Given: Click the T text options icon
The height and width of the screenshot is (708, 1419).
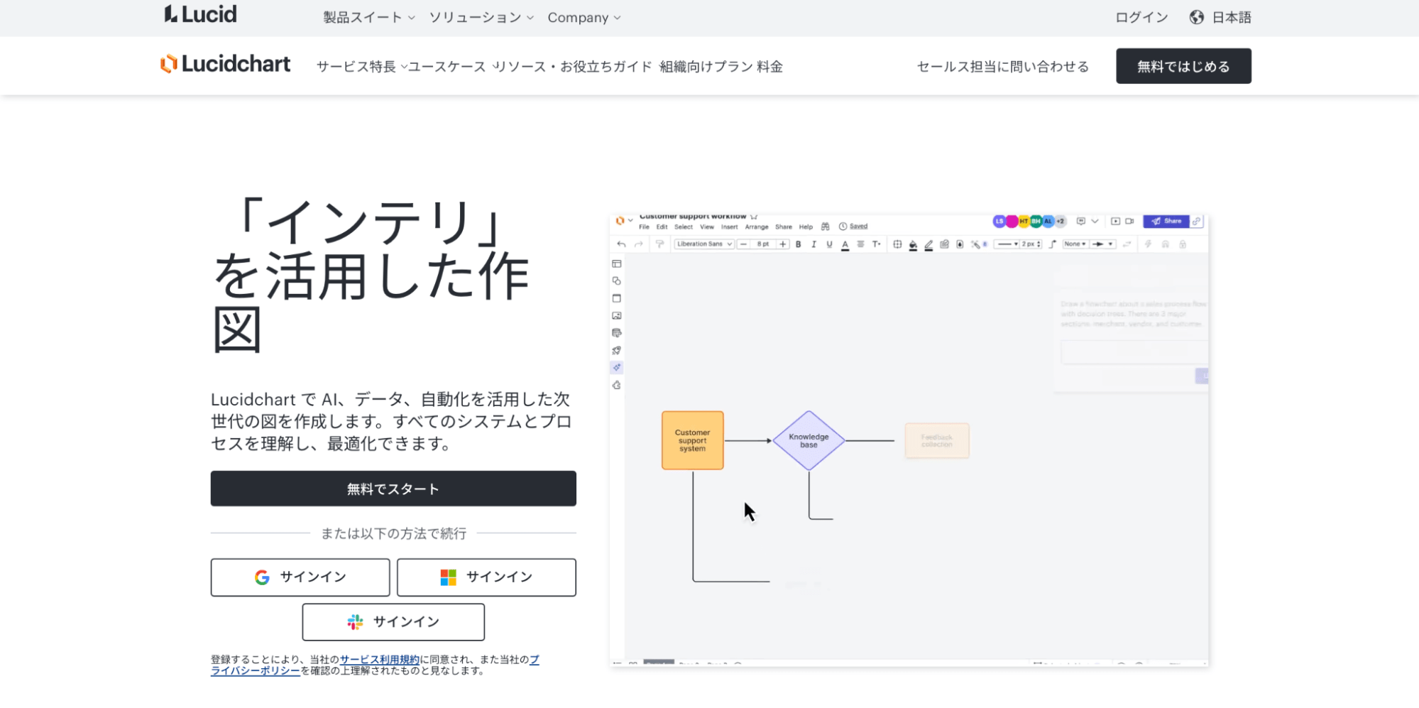Looking at the screenshot, I should [x=877, y=244].
